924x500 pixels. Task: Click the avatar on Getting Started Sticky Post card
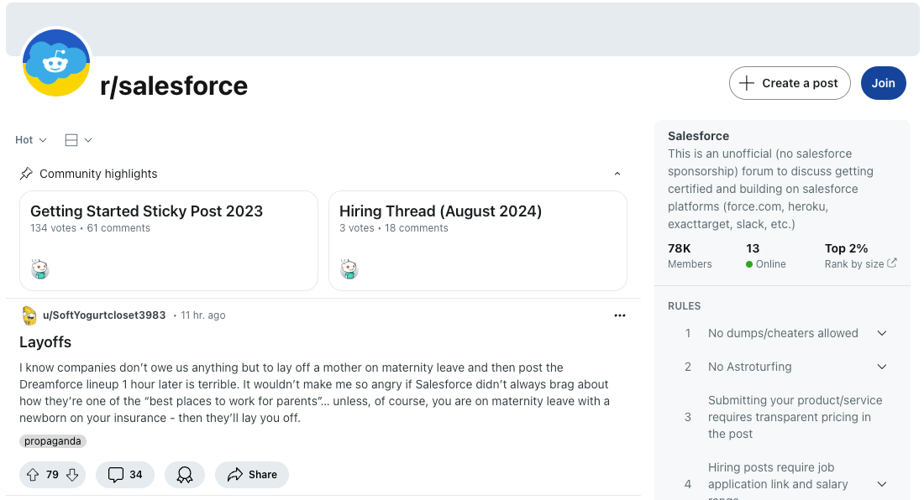pos(40,268)
